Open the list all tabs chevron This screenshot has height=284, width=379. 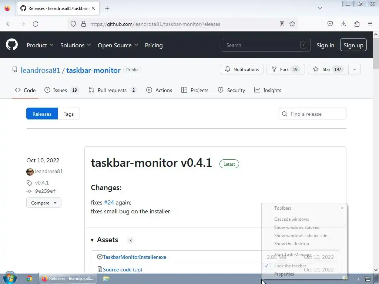(x=319, y=8)
